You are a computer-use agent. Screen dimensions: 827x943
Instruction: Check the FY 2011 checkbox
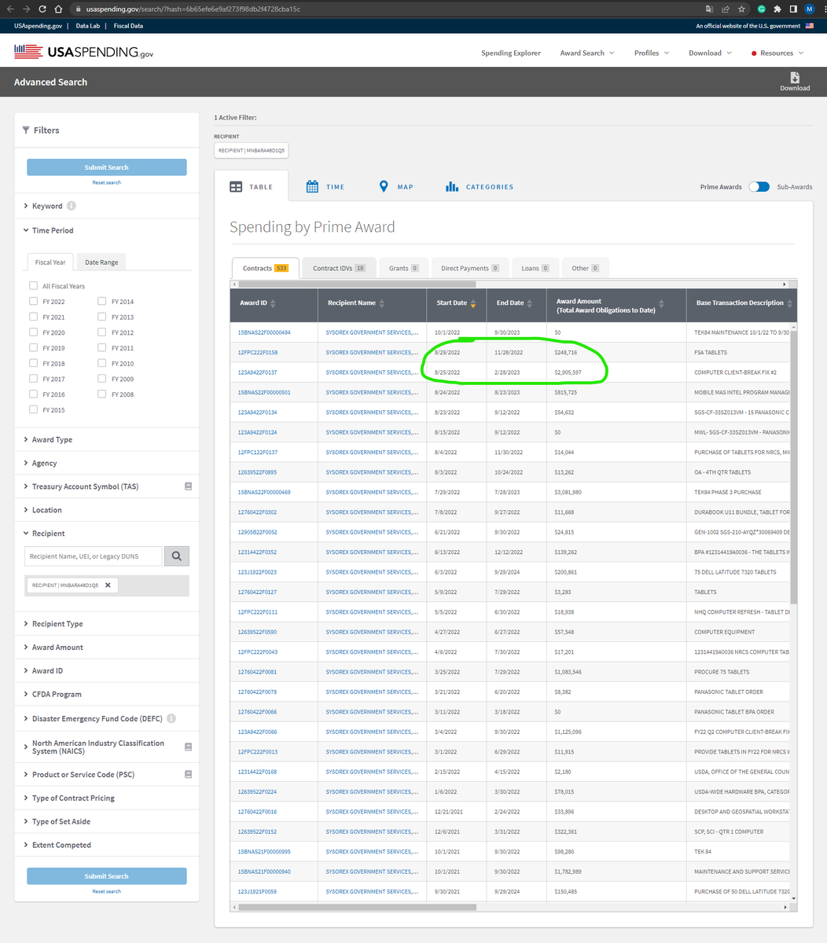pyautogui.click(x=102, y=347)
